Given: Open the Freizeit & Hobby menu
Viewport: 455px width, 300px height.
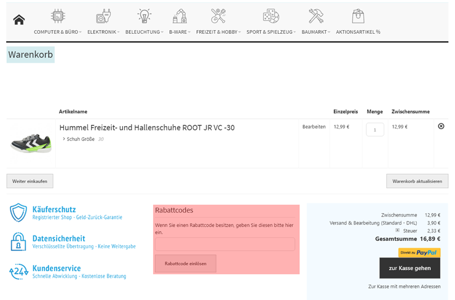Looking at the screenshot, I should click(x=218, y=32).
